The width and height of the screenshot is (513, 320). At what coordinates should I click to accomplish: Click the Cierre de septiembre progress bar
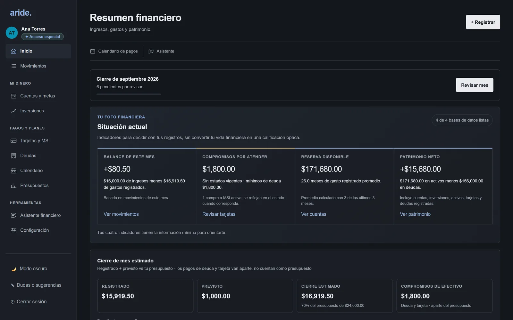point(129,94)
